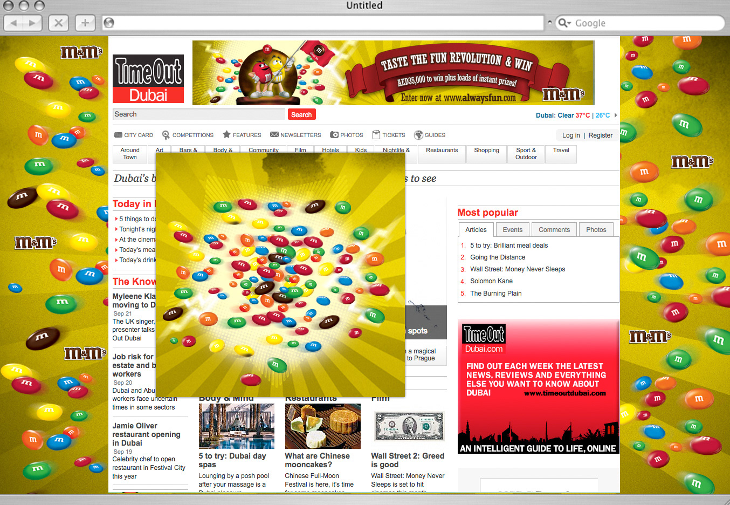Click the Google search magnifier icon
The width and height of the screenshot is (730, 505).
point(564,23)
